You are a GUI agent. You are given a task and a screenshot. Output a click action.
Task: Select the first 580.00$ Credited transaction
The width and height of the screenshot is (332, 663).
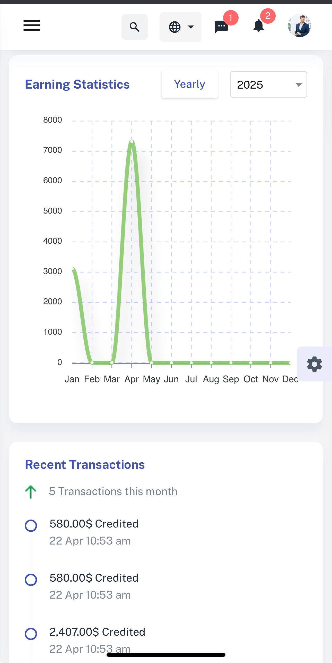click(94, 524)
